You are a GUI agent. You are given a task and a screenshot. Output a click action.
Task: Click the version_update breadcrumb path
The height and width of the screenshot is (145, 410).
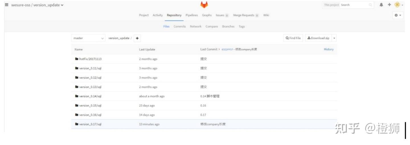(119, 38)
